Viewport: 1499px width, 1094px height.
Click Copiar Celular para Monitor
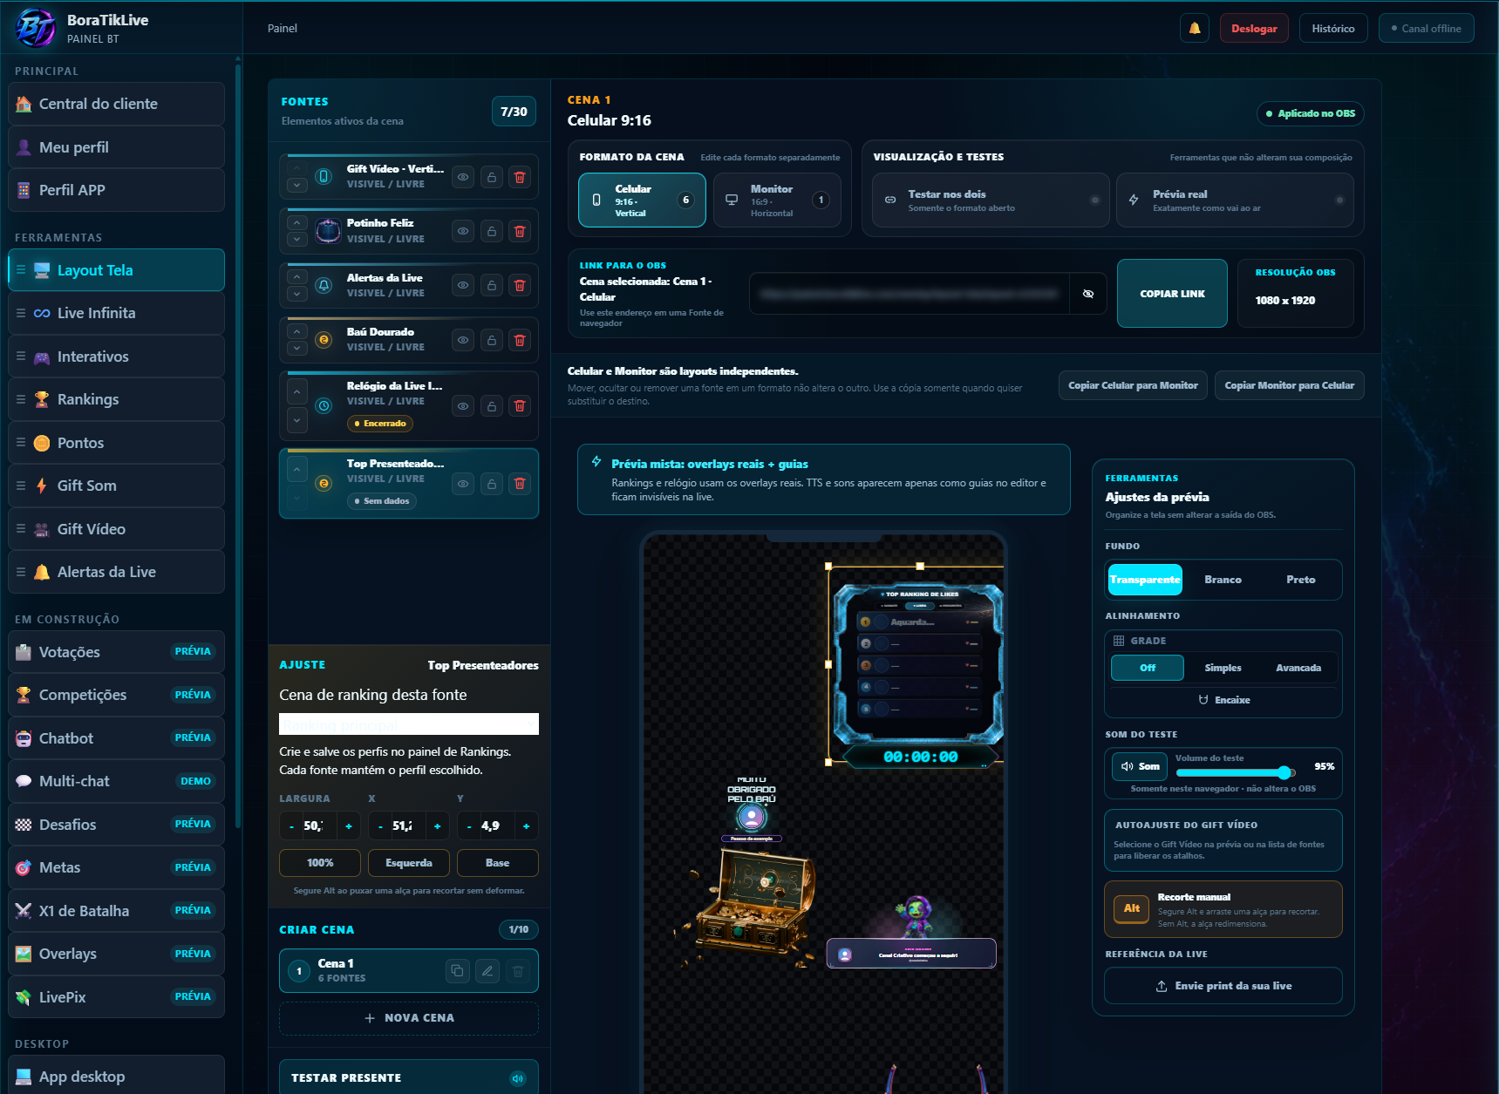[1133, 385]
